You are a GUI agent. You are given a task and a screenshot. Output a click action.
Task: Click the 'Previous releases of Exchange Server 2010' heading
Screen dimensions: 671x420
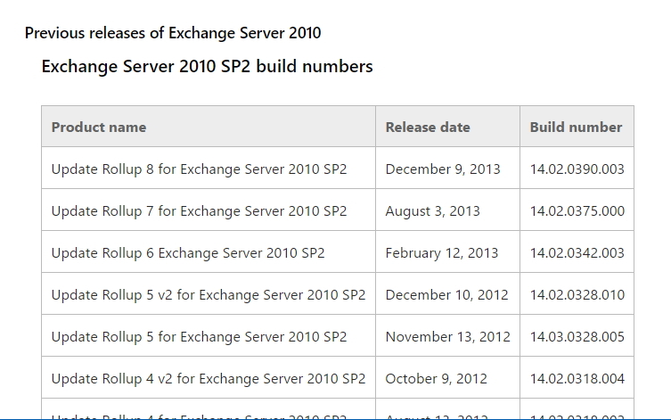point(173,33)
